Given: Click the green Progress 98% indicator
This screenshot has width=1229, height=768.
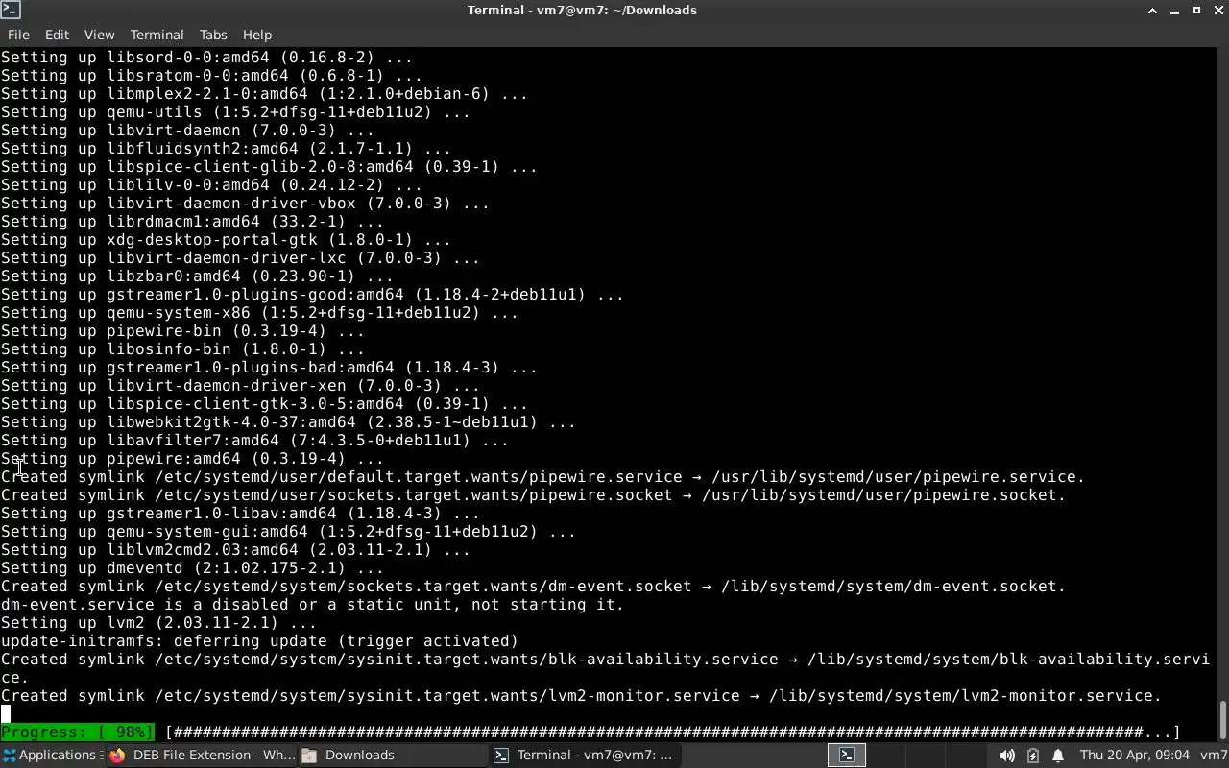Looking at the screenshot, I should 78,732.
